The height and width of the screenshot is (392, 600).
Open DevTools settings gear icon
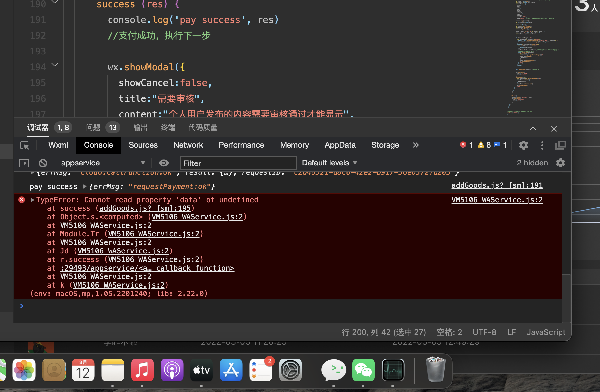pos(524,145)
